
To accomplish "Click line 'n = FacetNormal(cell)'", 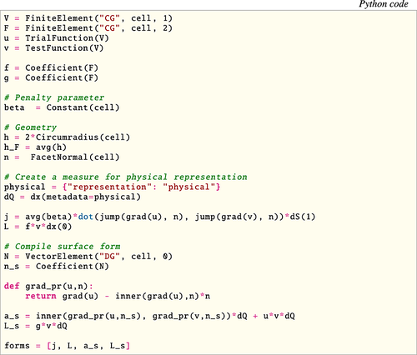I will pyautogui.click(x=62, y=157).
